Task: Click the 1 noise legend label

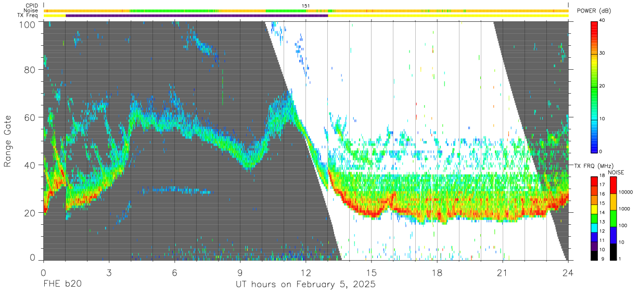Action: click(619, 259)
